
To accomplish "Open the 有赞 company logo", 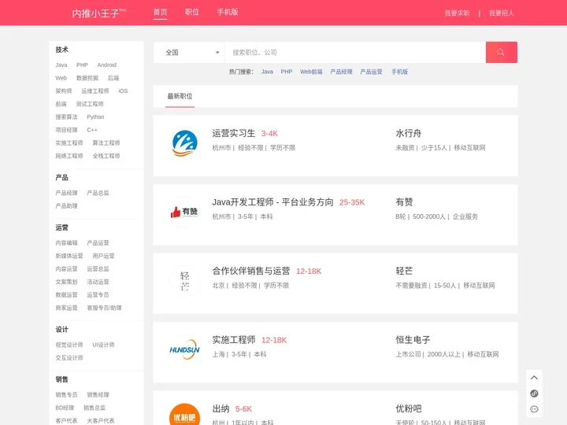I will 185,213.
